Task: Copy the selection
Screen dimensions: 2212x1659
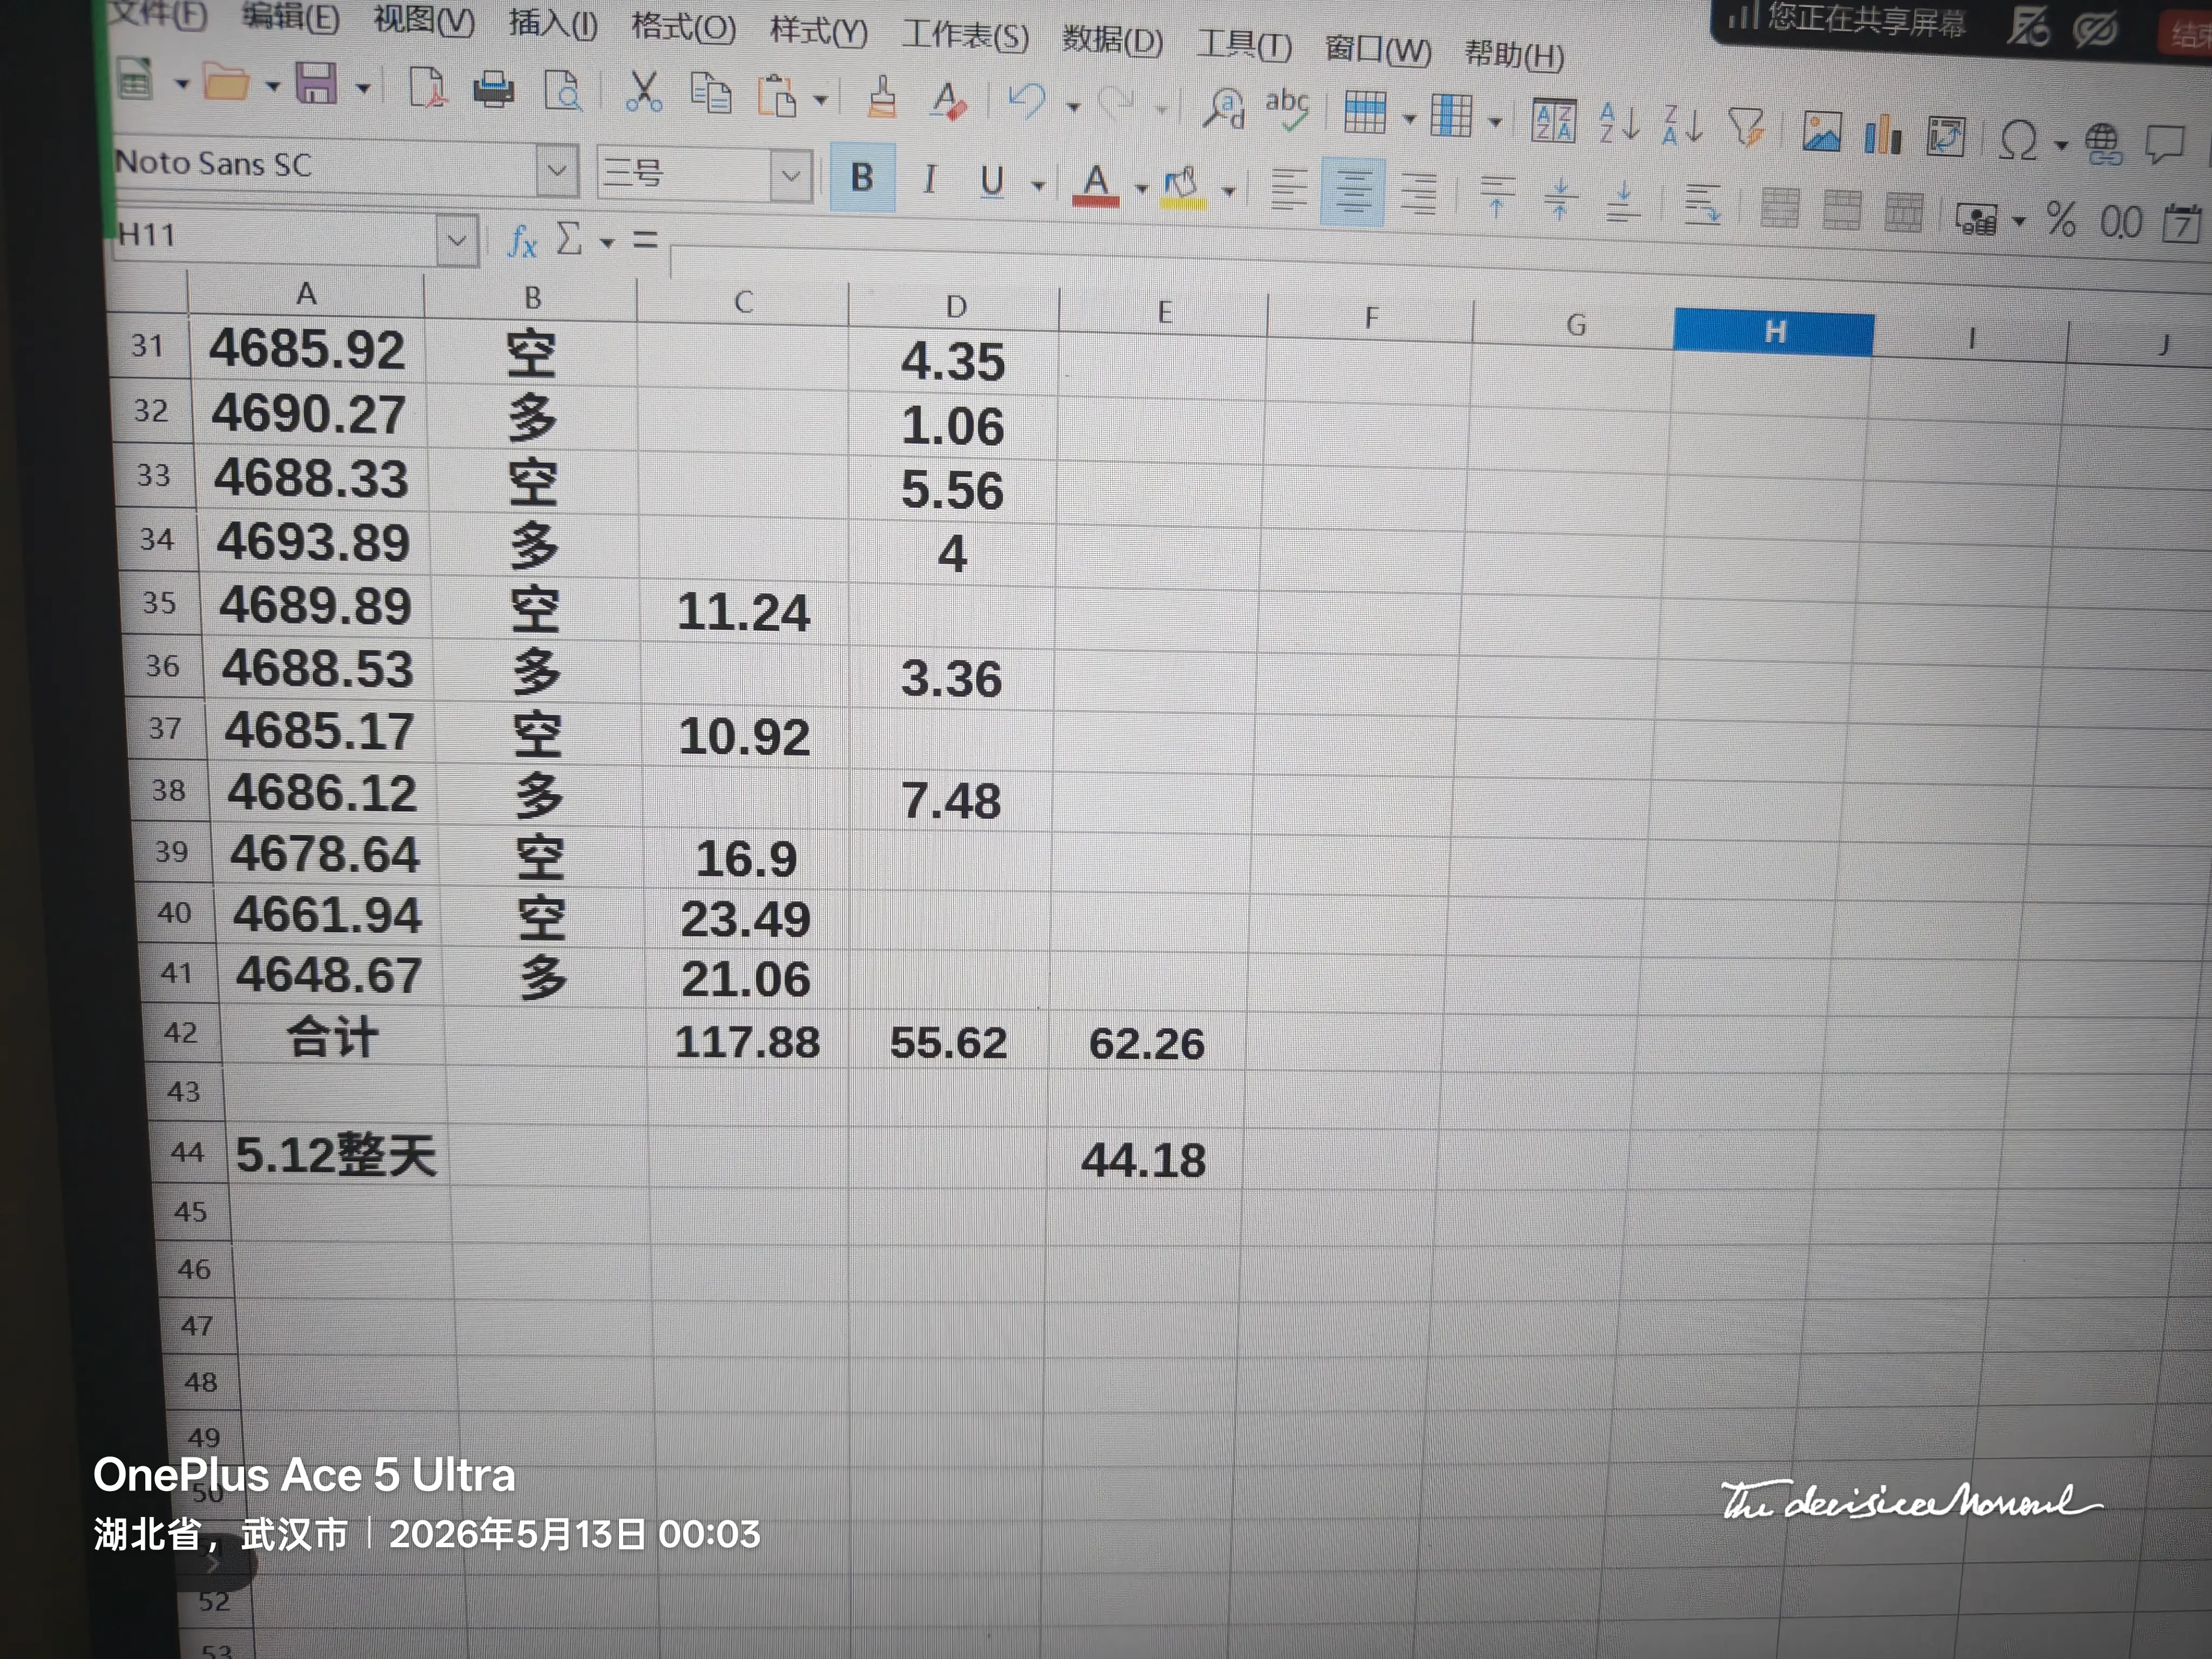Action: (711, 95)
